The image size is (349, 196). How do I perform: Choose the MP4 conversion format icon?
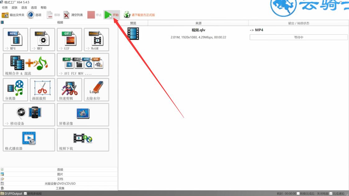click(15, 39)
